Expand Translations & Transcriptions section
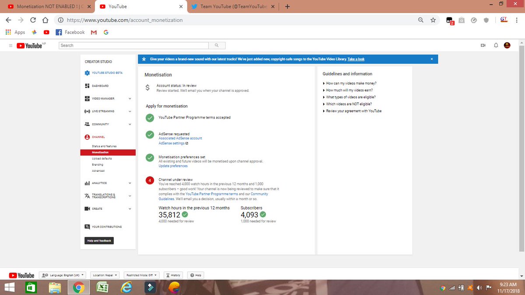This screenshot has height=295, width=525. pyautogui.click(x=130, y=196)
